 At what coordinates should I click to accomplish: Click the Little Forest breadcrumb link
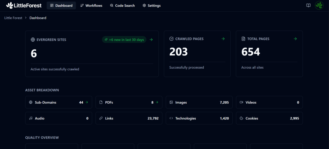coord(13,18)
